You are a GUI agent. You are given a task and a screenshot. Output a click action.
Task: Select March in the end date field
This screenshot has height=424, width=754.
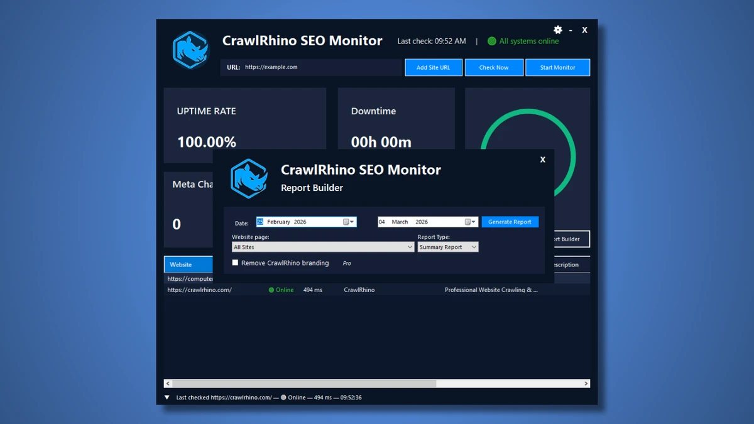[x=400, y=222]
